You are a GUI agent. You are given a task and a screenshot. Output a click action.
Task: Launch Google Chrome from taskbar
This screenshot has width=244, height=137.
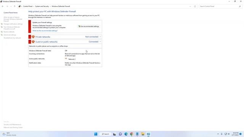pyautogui.click(x=132, y=134)
